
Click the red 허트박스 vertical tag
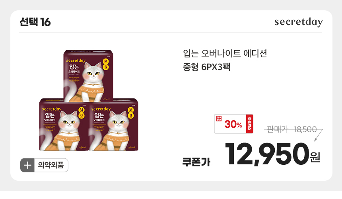(x=249, y=124)
